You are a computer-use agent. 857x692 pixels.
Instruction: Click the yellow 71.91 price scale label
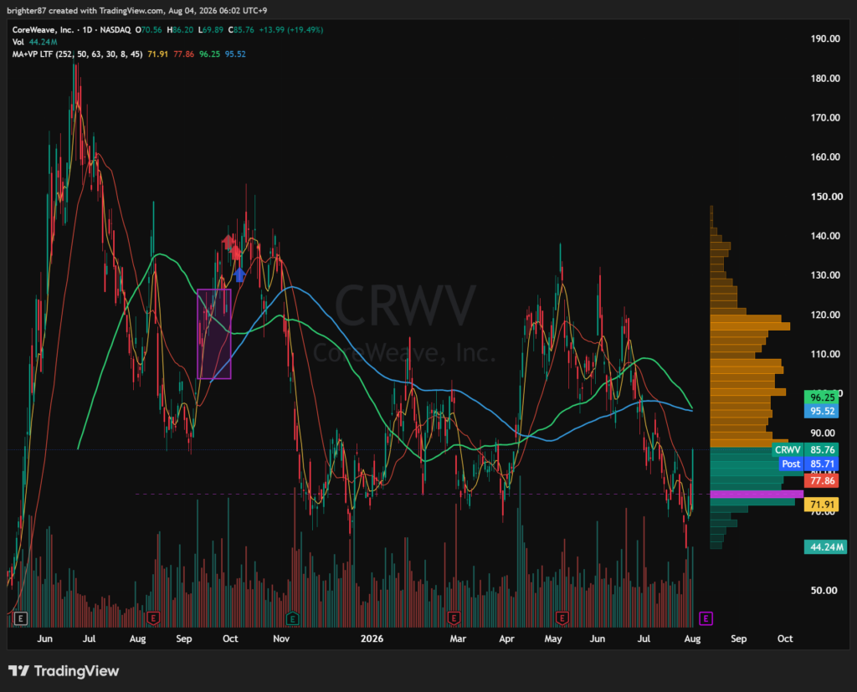822,505
